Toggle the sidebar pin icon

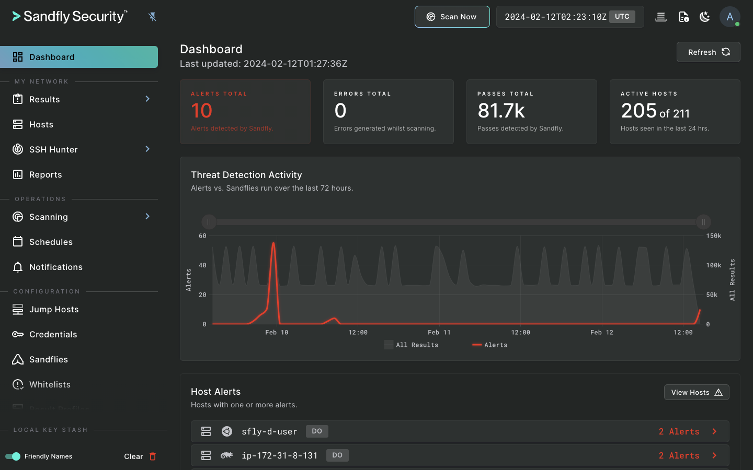point(152,17)
